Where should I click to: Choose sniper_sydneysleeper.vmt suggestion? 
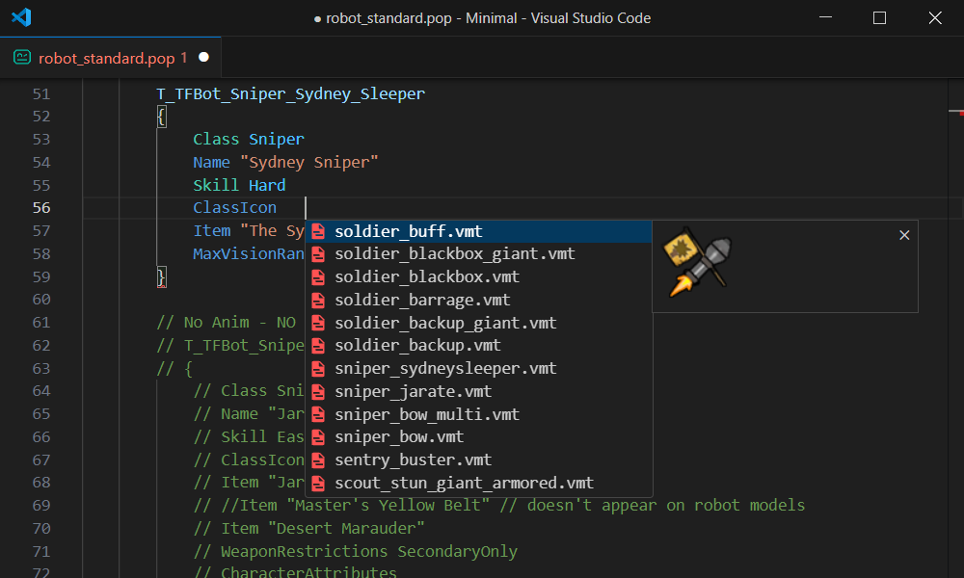pyautogui.click(x=478, y=369)
